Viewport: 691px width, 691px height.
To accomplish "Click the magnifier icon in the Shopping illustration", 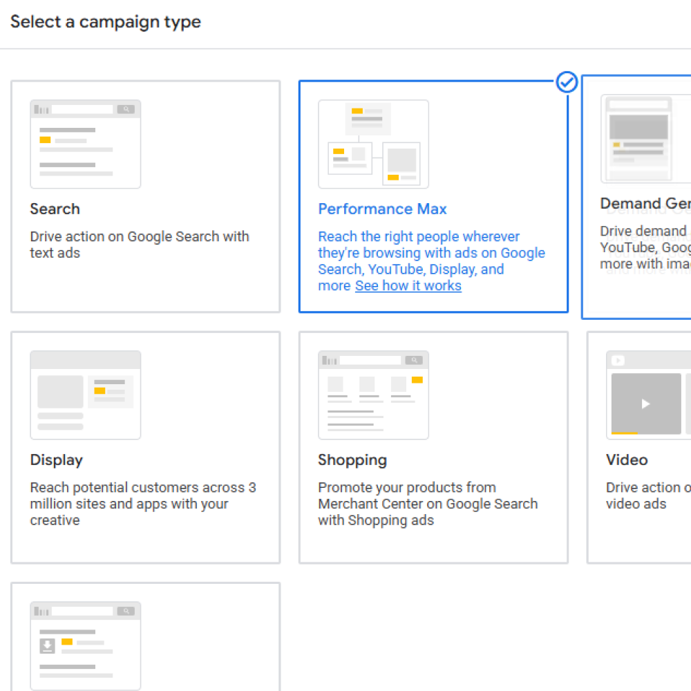I will 414,359.
